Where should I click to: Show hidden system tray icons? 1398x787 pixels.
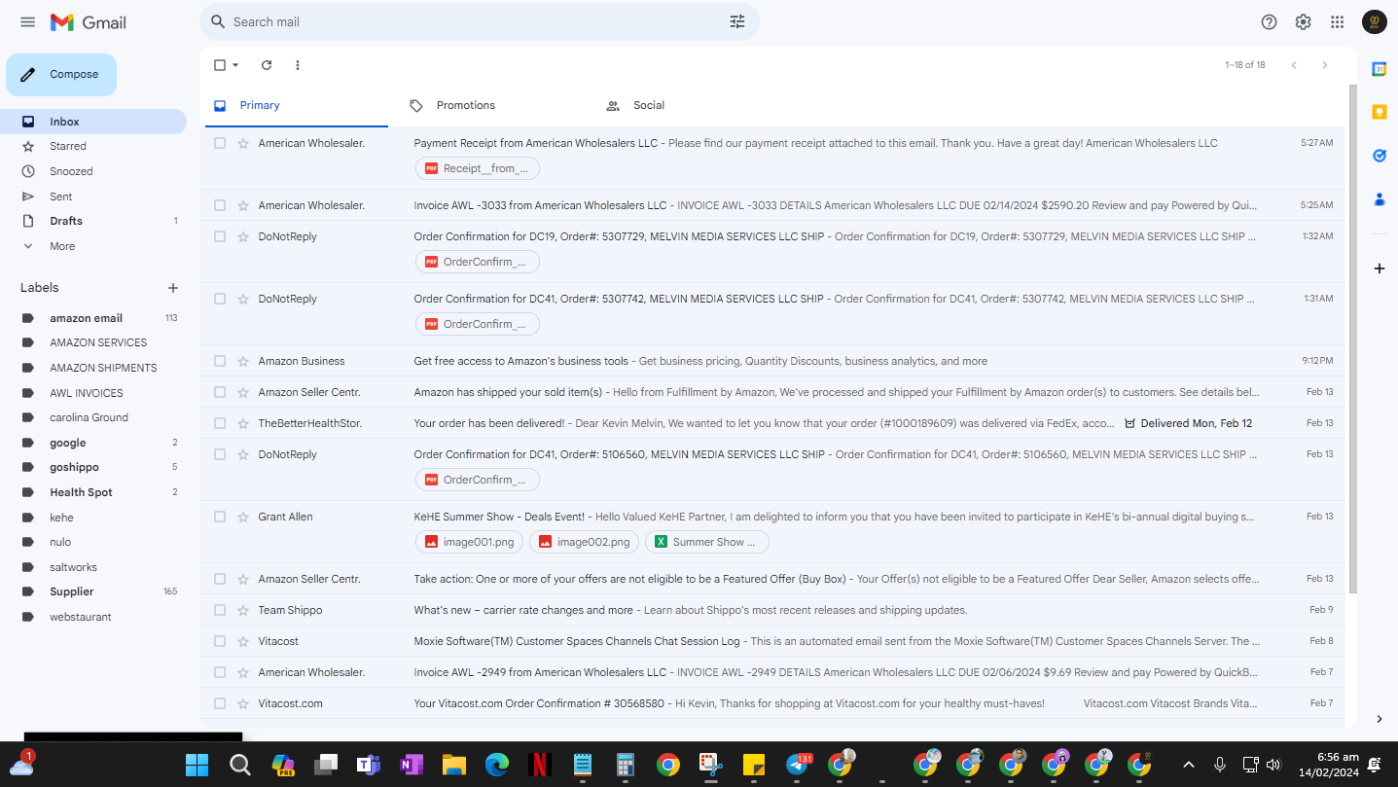point(1188,765)
